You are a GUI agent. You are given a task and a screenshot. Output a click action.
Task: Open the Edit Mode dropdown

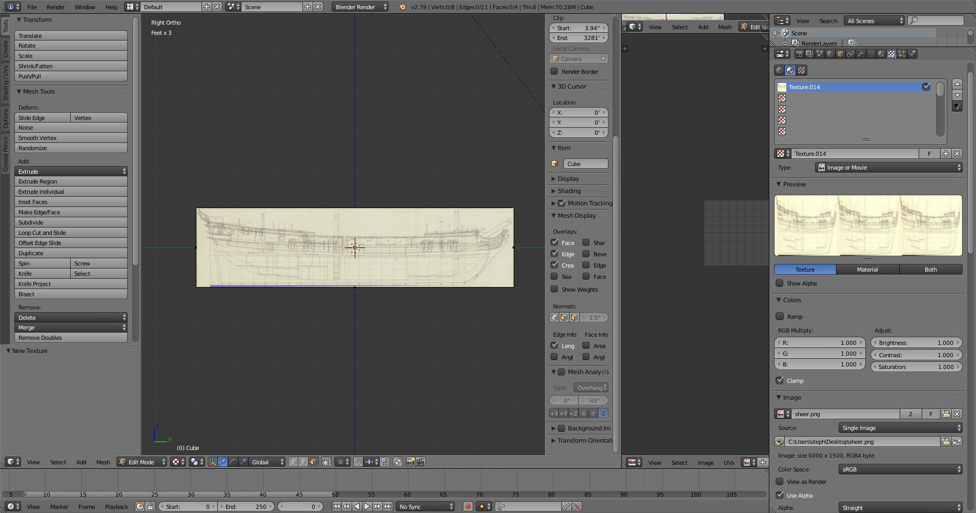[x=142, y=462]
